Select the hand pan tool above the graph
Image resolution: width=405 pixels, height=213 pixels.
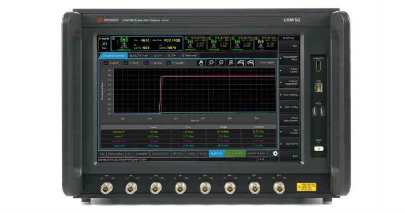coord(201,62)
